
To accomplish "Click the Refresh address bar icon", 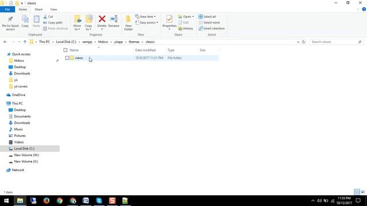I will coord(303,42).
